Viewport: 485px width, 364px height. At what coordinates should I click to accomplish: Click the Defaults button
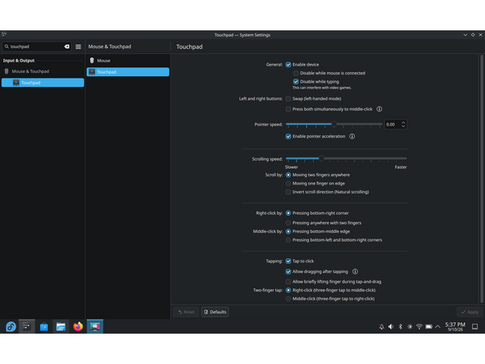(215, 312)
